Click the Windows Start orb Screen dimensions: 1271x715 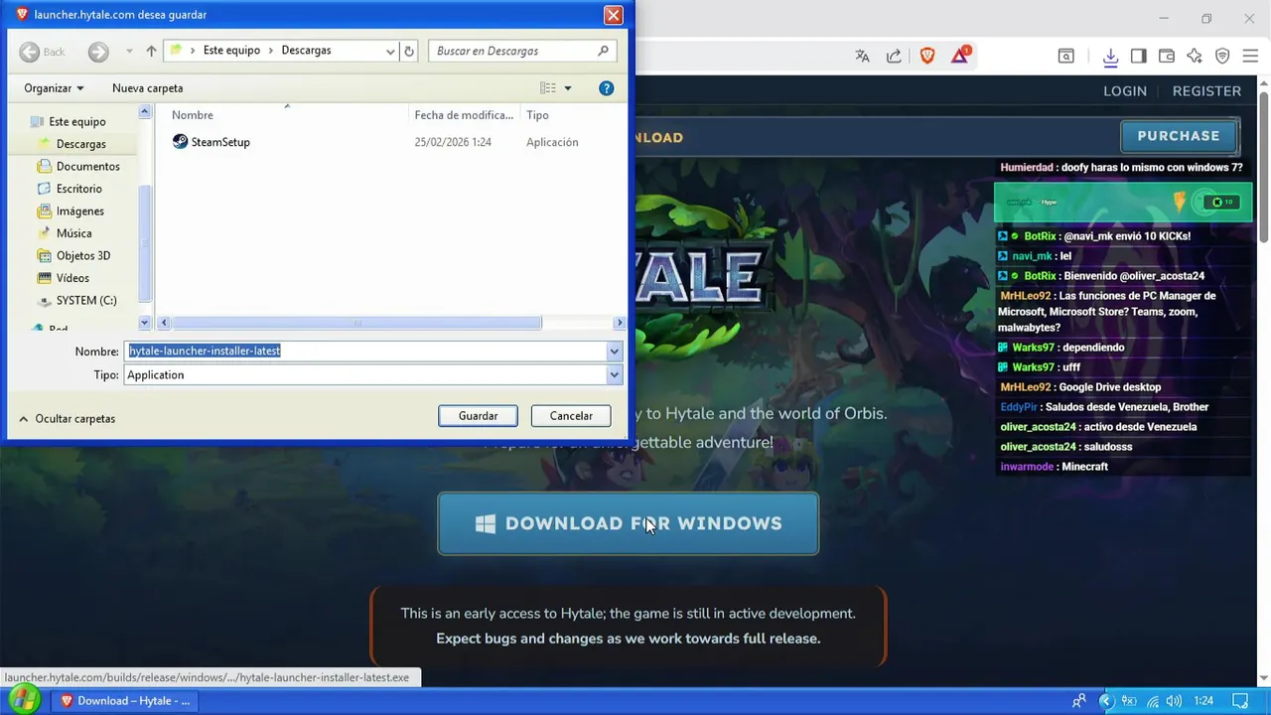(x=23, y=700)
